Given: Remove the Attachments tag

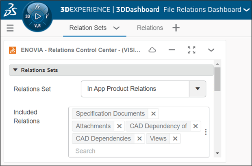Looking at the screenshot, I should (119, 126).
